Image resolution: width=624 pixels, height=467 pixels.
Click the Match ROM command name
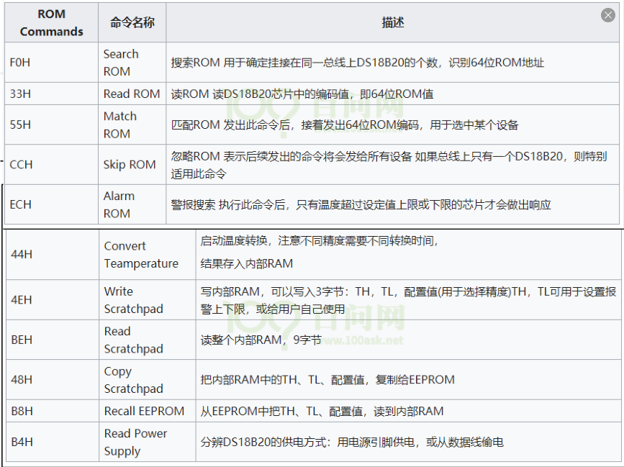point(119,124)
